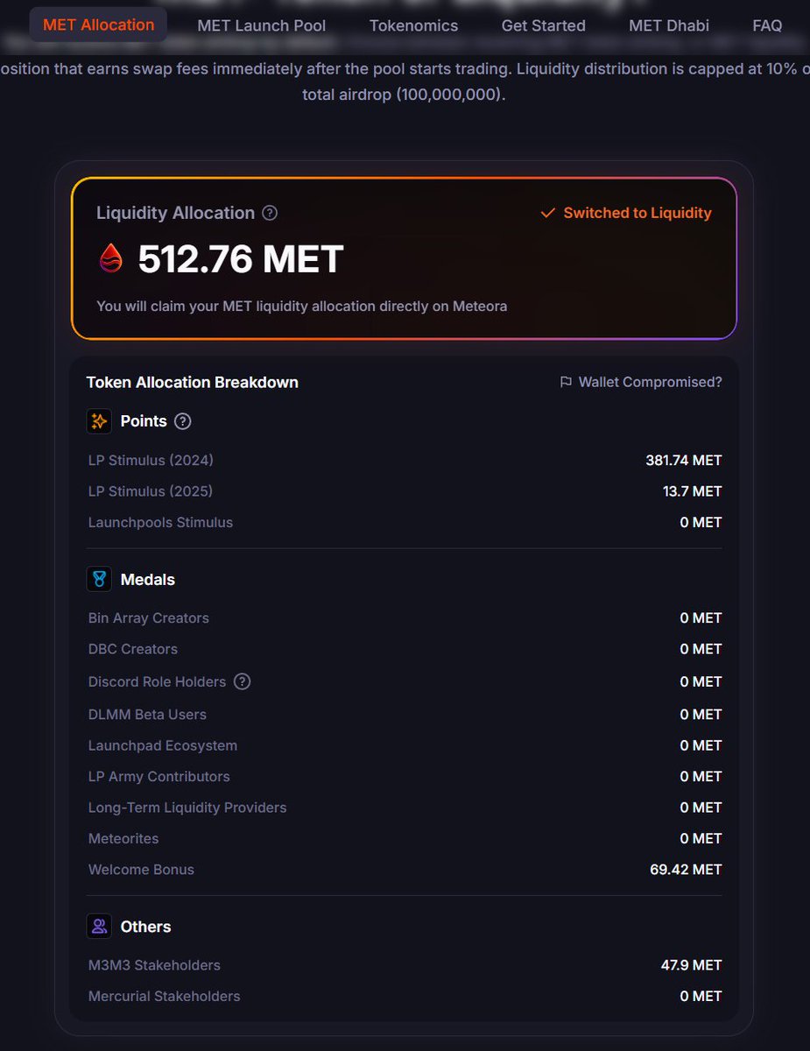Click the sparkle Points section icon
Viewport: 810px width, 1051px height.
(99, 421)
